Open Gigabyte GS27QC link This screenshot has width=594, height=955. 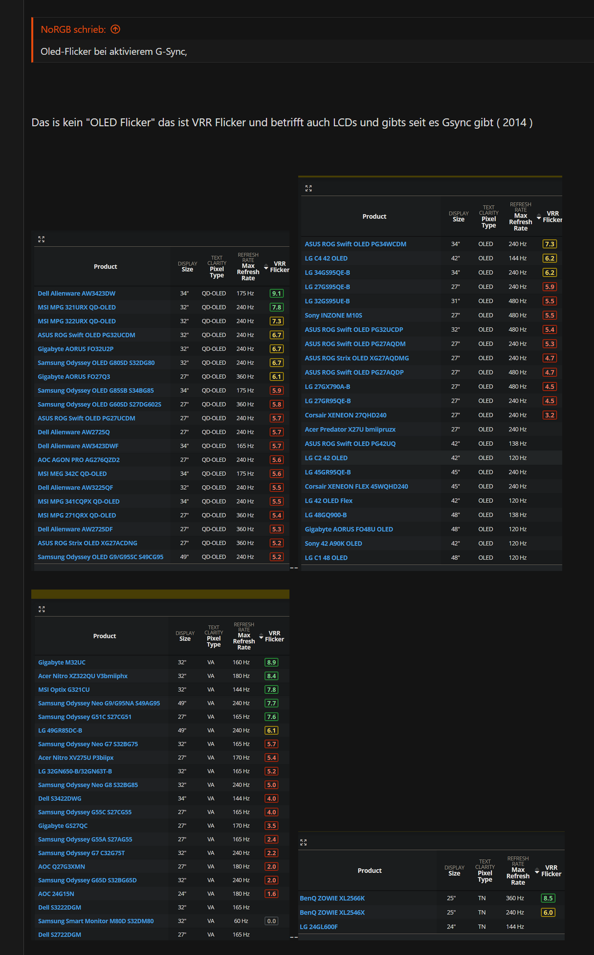pyautogui.click(x=63, y=826)
